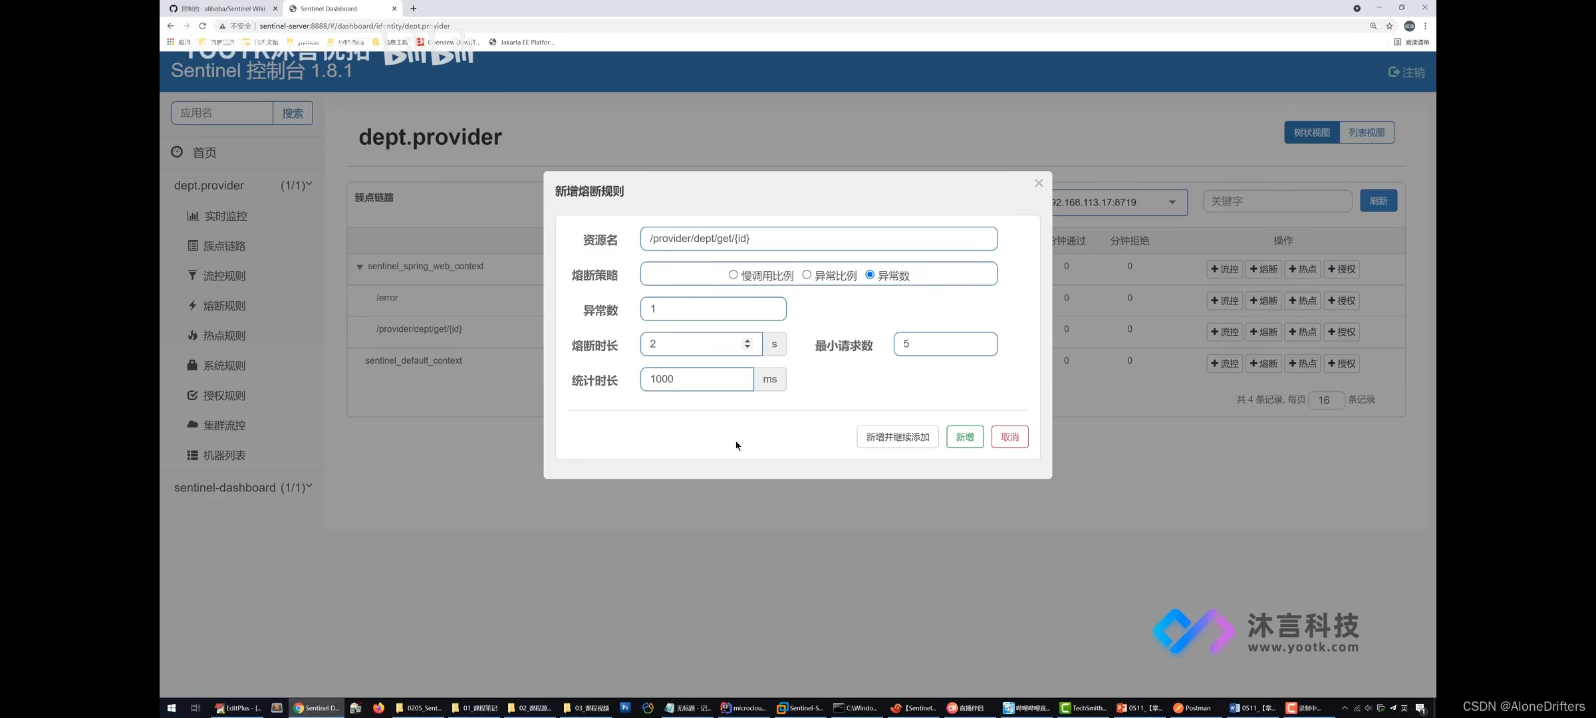The height and width of the screenshot is (718, 1596).
Task: Open 应用 apps shortcut in bookmarks bar
Action: 179,42
